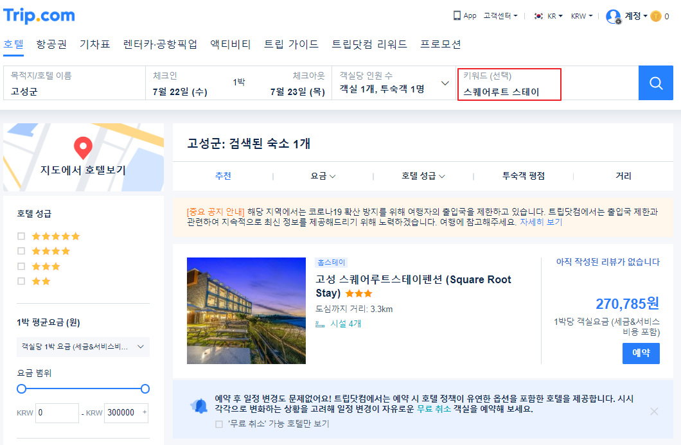Click 시설 4개 amenities link
This screenshot has width=681, height=445.
point(346,324)
